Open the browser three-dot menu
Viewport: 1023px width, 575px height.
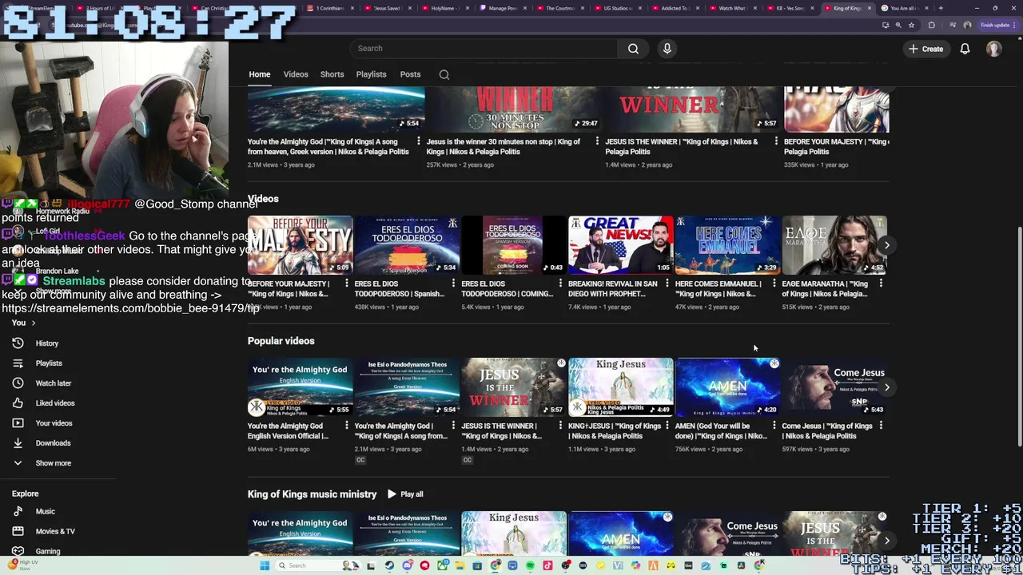pyautogui.click(x=1015, y=25)
